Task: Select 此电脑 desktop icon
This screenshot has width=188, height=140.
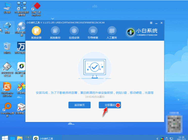Action: point(7,8)
